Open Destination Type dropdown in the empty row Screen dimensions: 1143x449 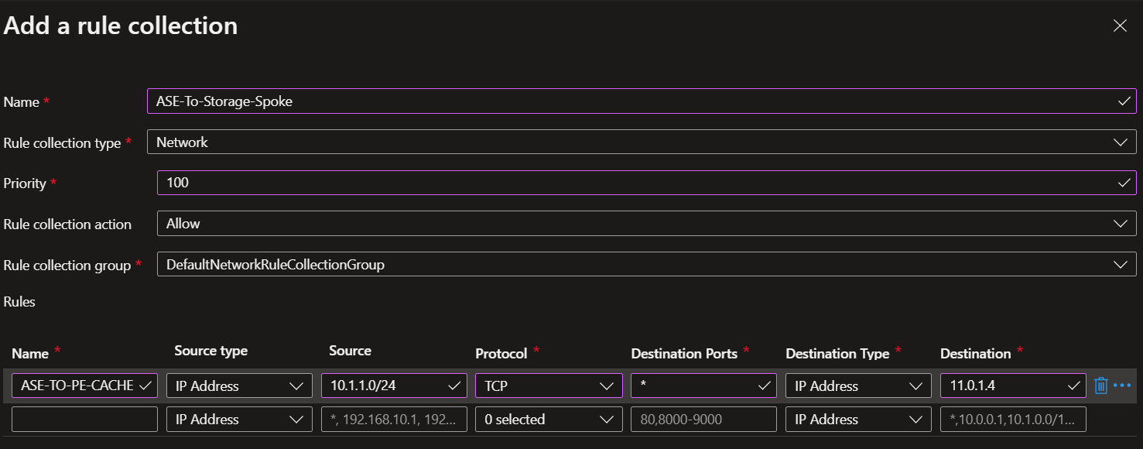[x=857, y=420]
